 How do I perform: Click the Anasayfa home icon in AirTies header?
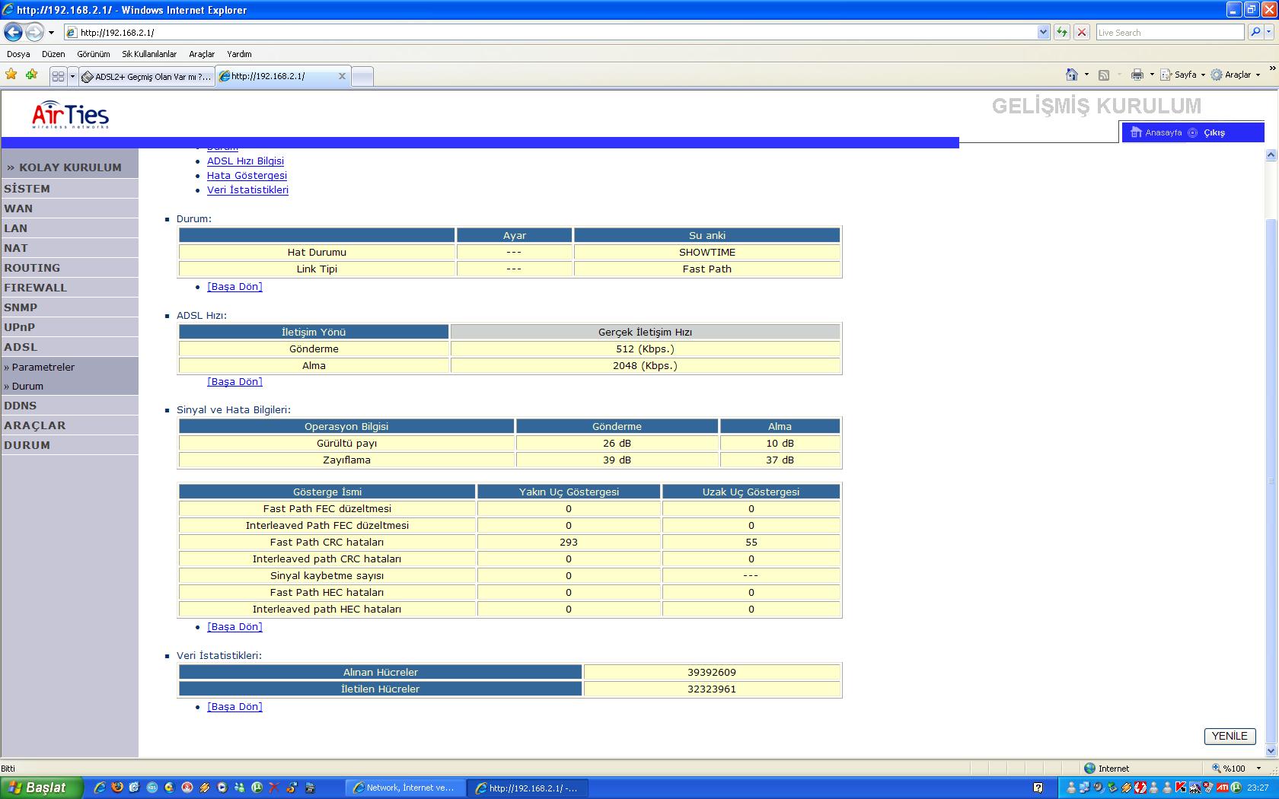tap(1137, 132)
